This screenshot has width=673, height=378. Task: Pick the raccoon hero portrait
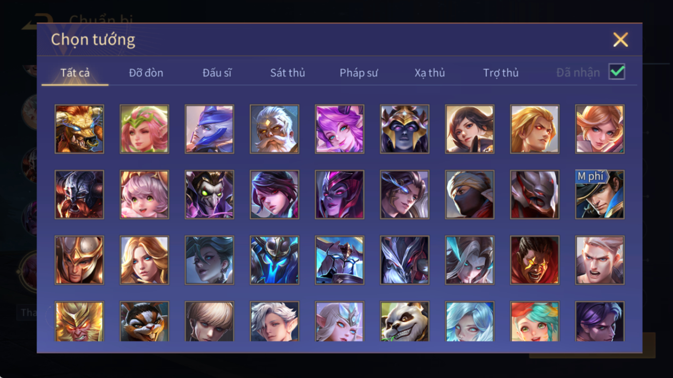pos(144,321)
